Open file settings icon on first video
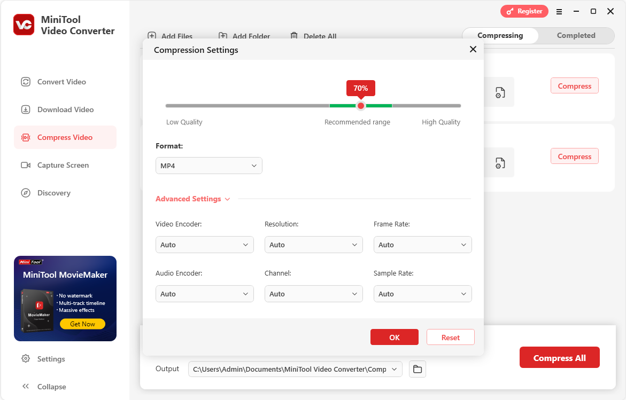Viewport: 626px width, 400px height. (x=500, y=92)
